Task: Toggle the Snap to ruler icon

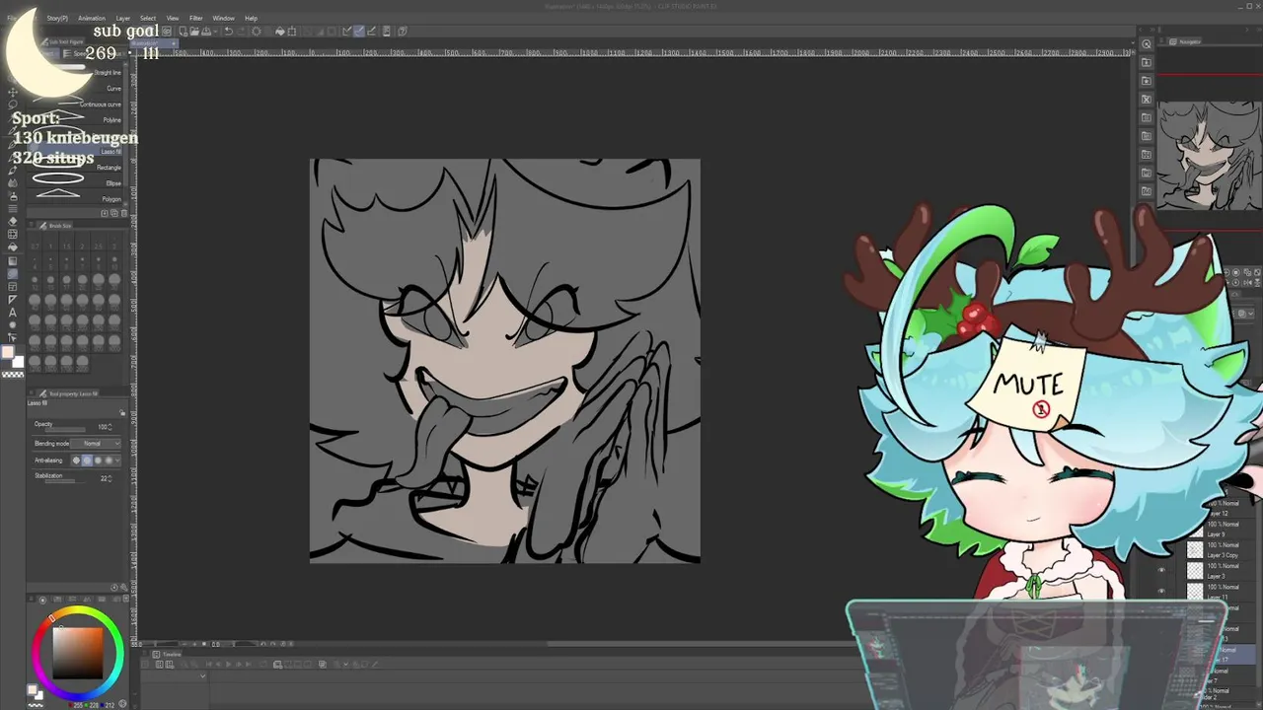Action: (x=347, y=32)
